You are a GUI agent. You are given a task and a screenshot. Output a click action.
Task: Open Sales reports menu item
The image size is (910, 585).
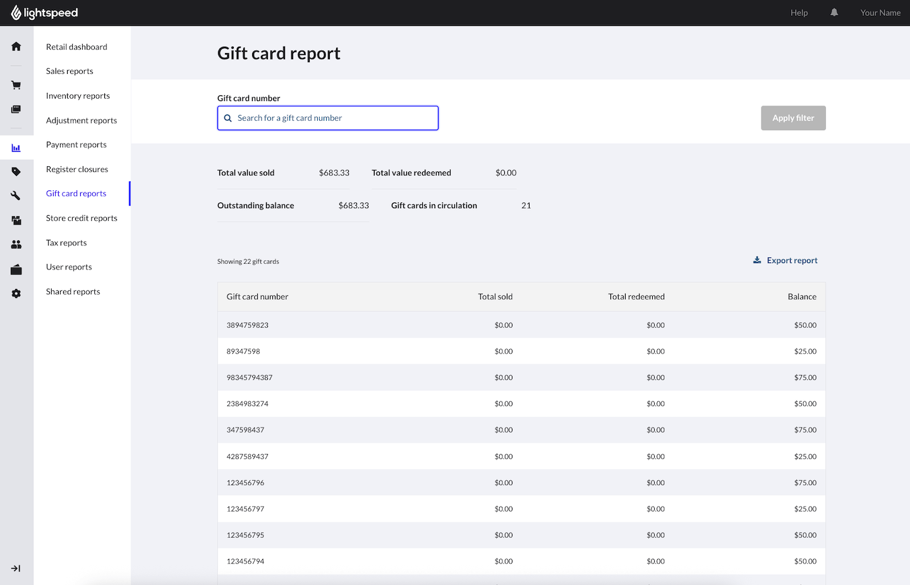pos(70,71)
